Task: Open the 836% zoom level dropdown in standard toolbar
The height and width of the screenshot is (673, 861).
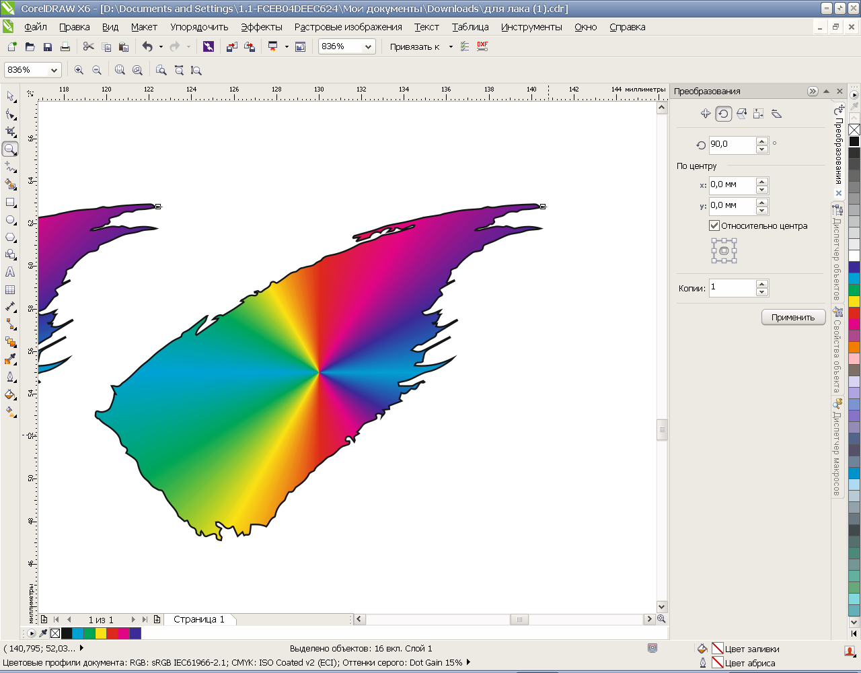Action: [x=368, y=46]
